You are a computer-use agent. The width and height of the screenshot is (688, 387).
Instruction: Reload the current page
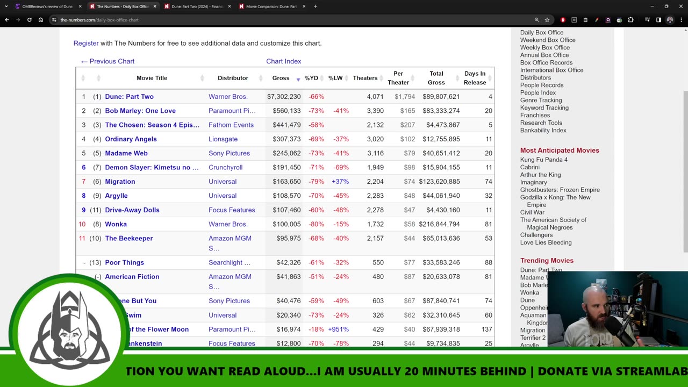tap(29, 20)
